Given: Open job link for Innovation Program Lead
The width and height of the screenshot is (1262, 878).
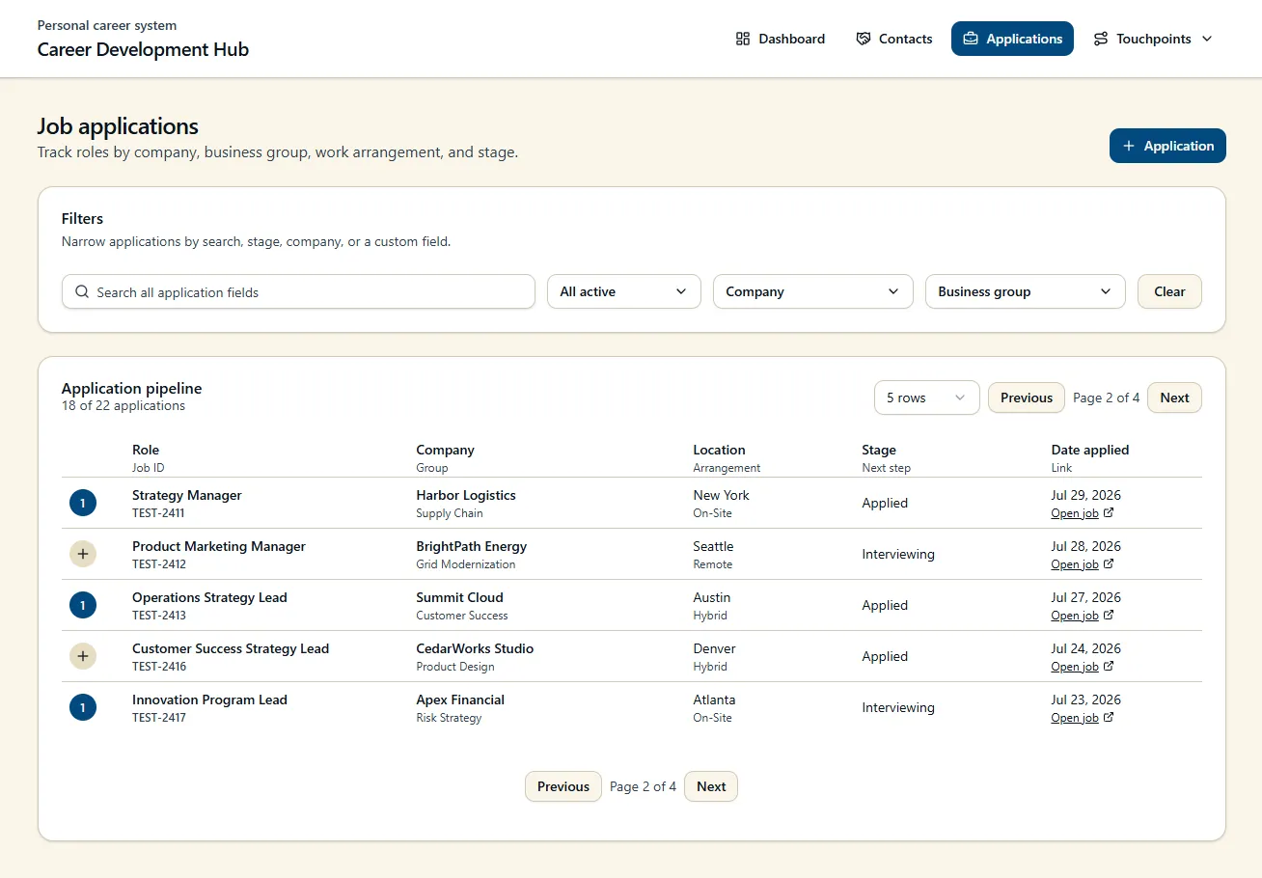Looking at the screenshot, I should (1083, 718).
